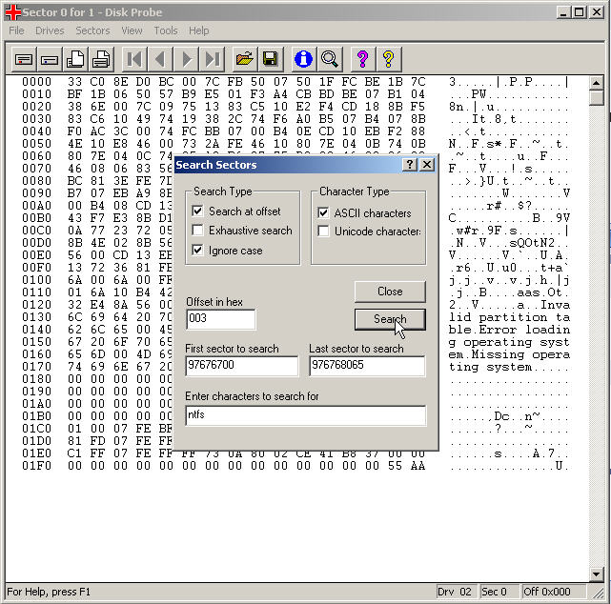Go to the next sector arrow
This screenshot has width=611, height=604.
pos(186,60)
